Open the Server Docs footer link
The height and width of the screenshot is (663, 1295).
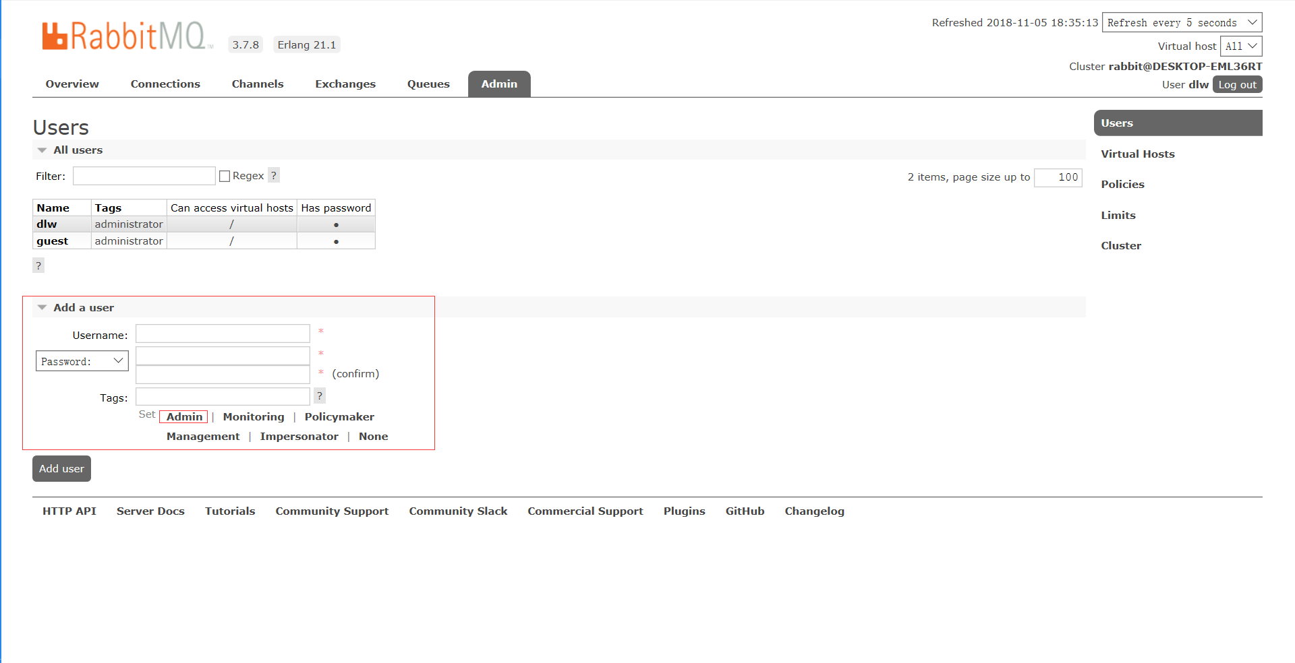coord(150,511)
